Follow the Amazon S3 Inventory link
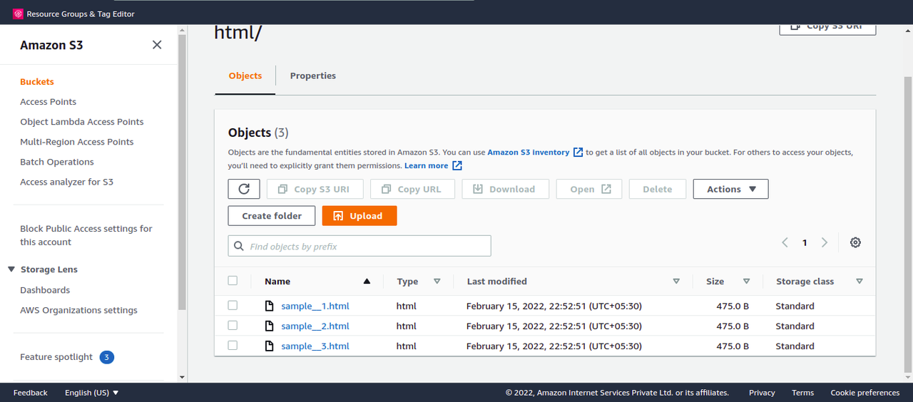The image size is (913, 402). (x=529, y=152)
